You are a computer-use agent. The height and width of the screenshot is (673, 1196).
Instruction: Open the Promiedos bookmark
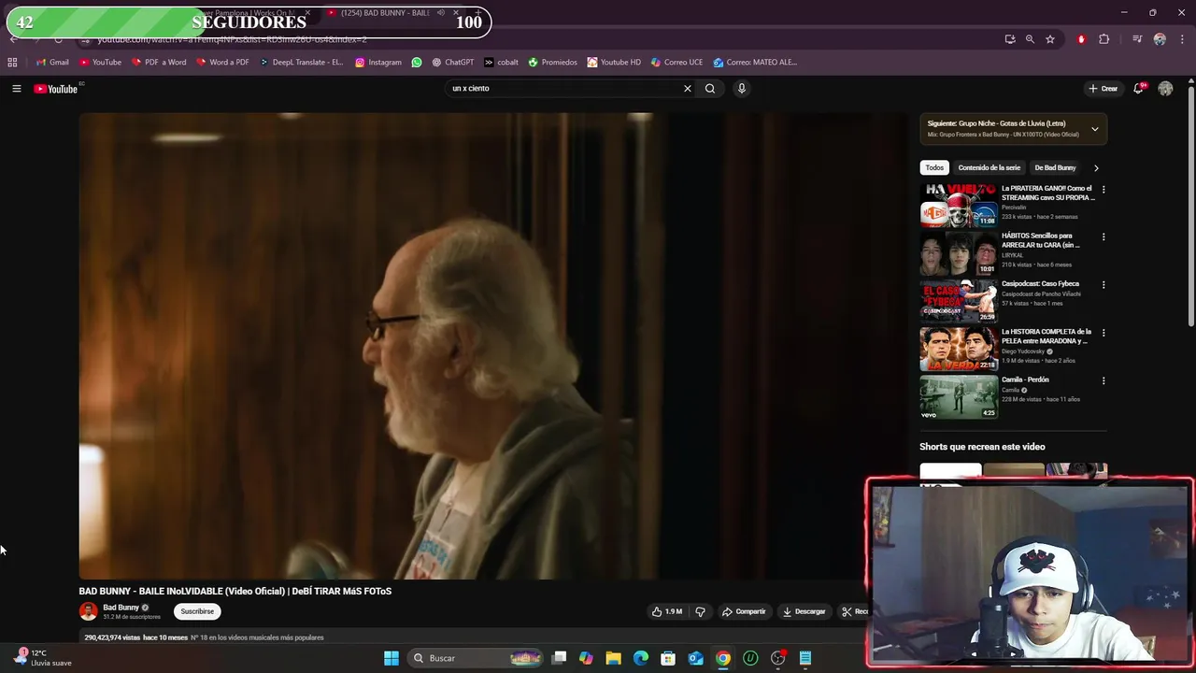(x=552, y=63)
